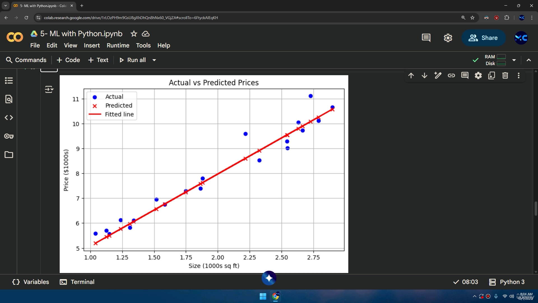Viewport: 538px width, 303px height.
Task: Open the File menu
Action: click(x=35, y=45)
